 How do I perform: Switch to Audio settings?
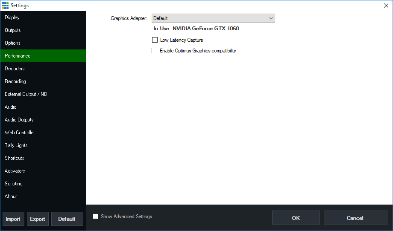(x=43, y=107)
